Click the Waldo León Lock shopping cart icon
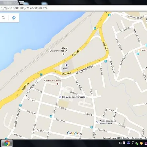The image size is (147, 147). coord(97,122)
